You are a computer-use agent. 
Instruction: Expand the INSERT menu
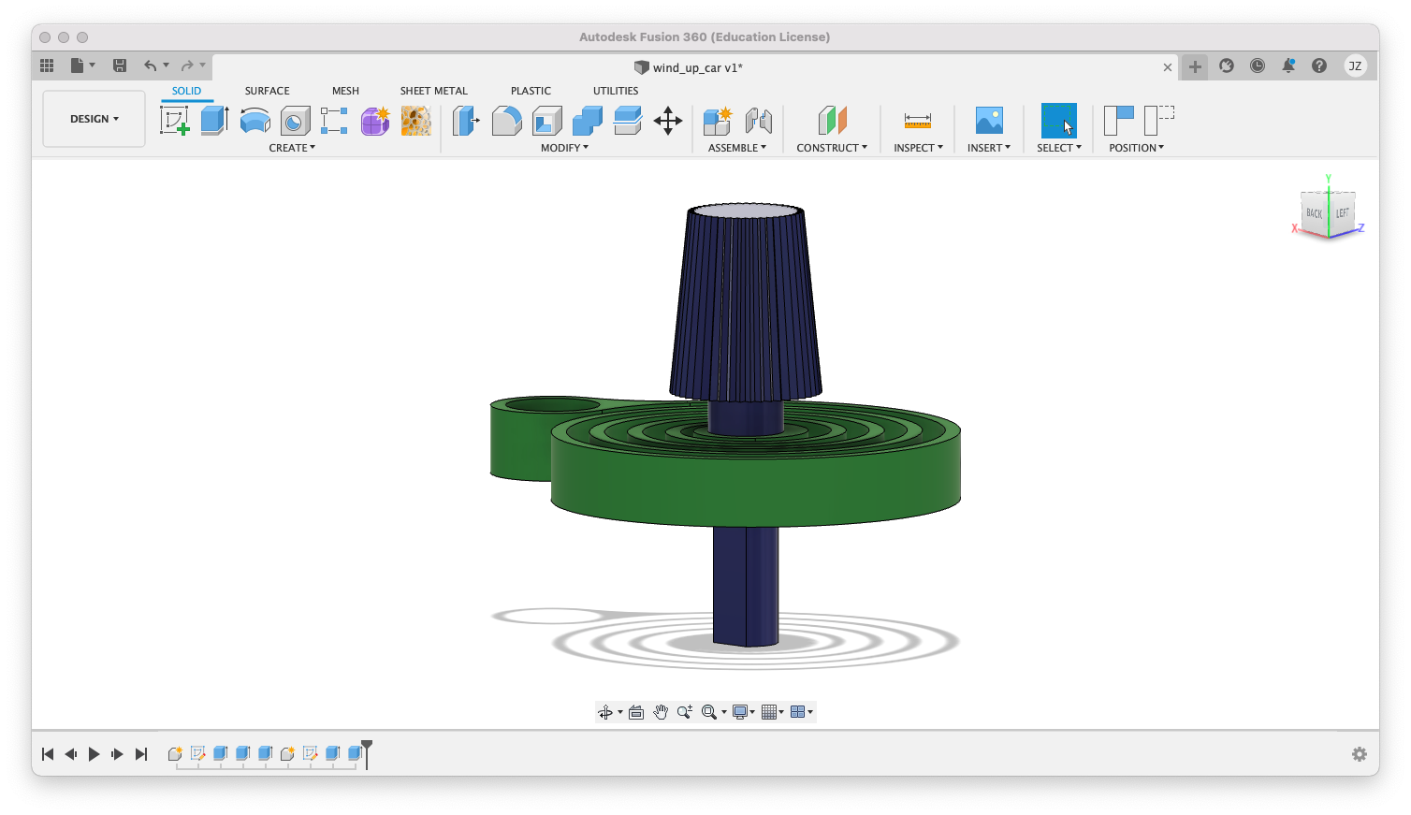[989, 148]
